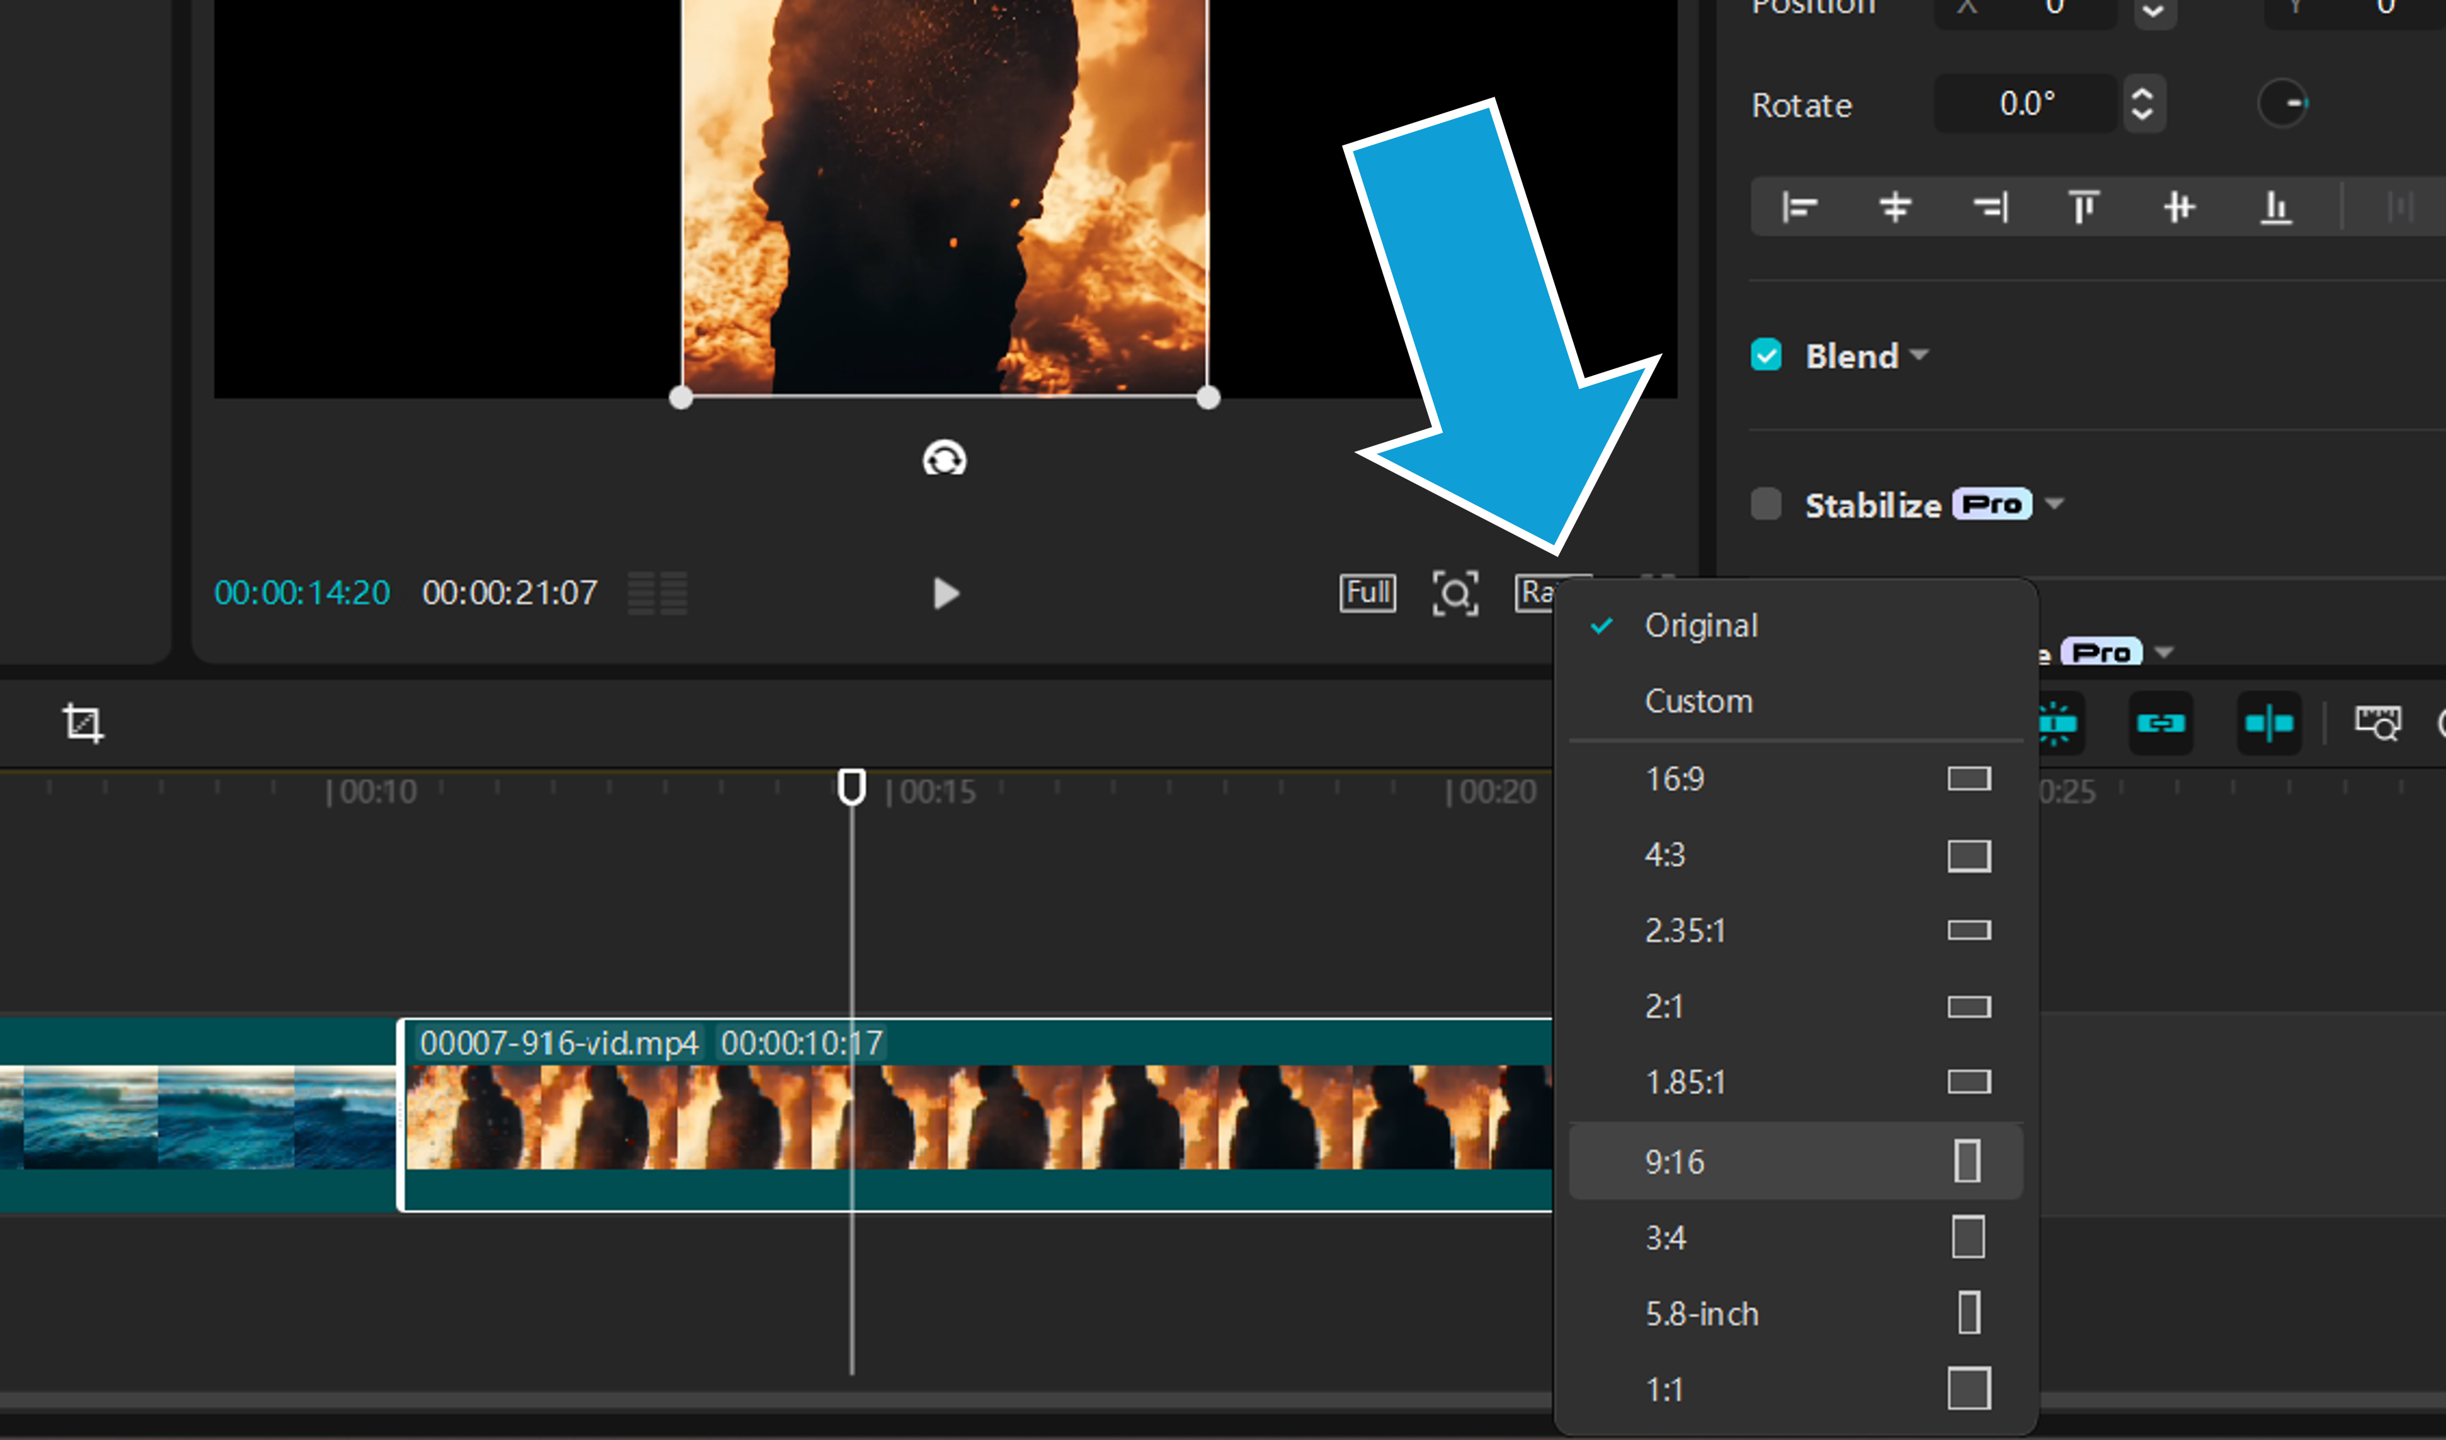Uncheck the Blend checkbox

[x=1766, y=355]
